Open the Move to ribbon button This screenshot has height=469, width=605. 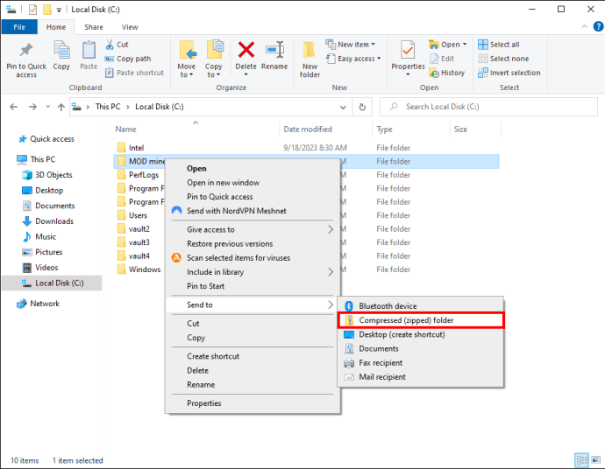pyautogui.click(x=187, y=59)
